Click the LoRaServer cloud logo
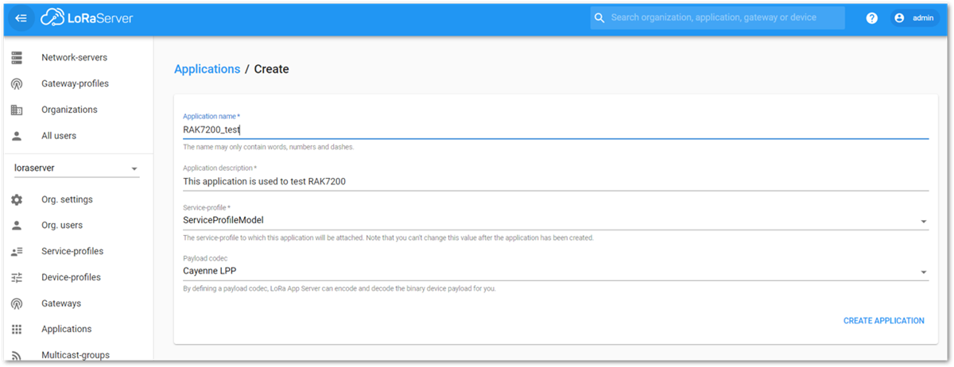 click(x=87, y=17)
